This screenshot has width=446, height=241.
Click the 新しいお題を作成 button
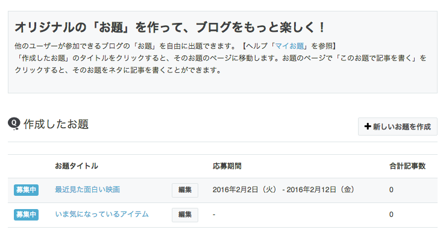tap(397, 127)
